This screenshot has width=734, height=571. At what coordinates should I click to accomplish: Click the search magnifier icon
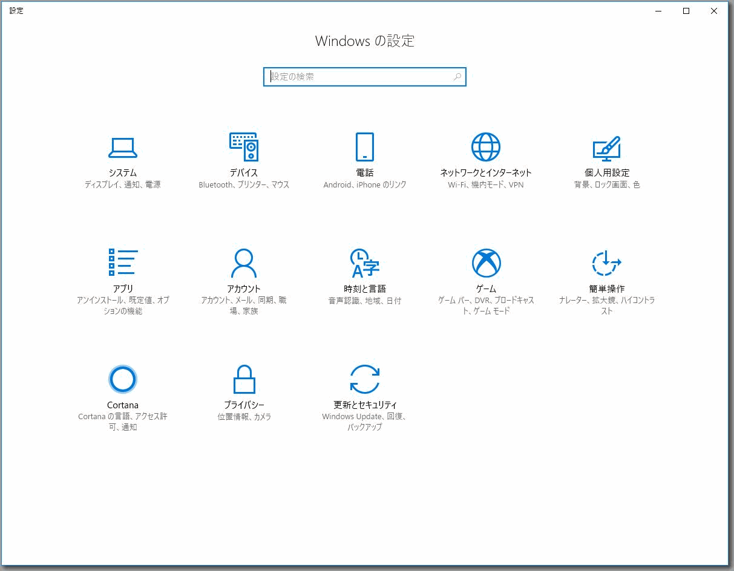point(457,77)
